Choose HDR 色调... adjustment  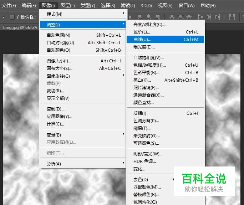(165, 161)
